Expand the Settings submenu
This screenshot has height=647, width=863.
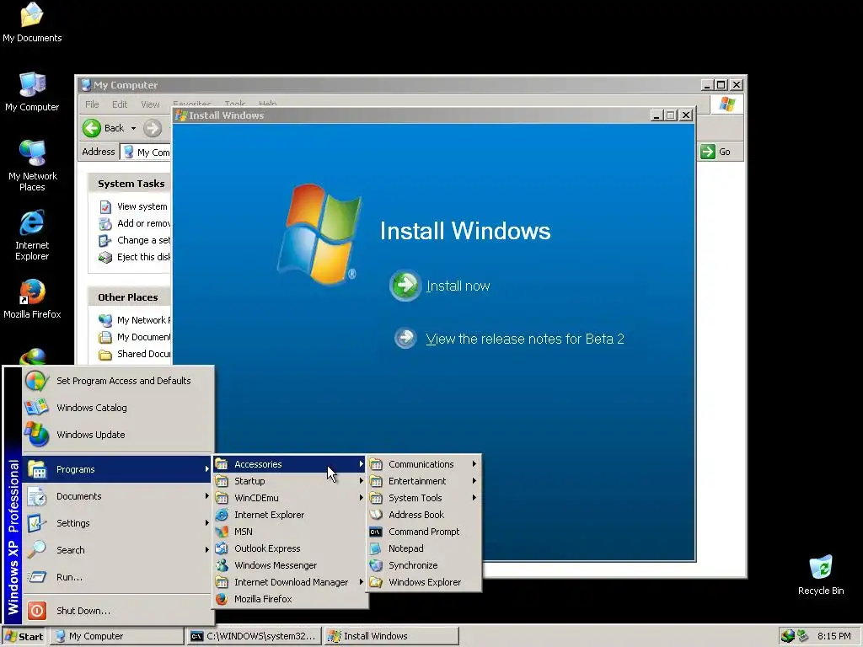pyautogui.click(x=118, y=523)
